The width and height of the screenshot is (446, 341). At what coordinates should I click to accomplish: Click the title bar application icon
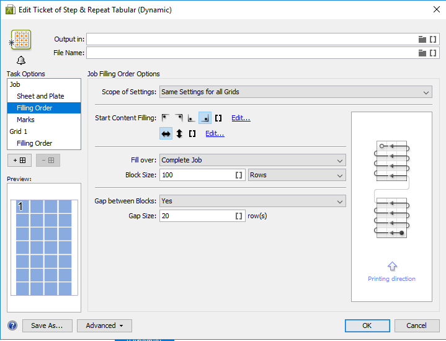[11, 10]
